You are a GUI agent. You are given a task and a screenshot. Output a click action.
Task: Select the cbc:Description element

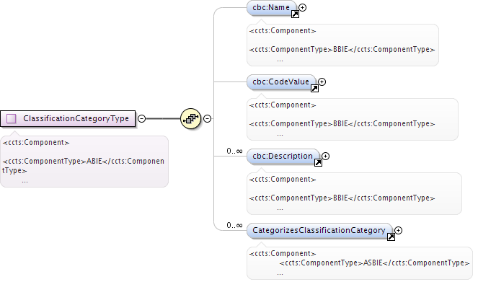click(x=283, y=156)
